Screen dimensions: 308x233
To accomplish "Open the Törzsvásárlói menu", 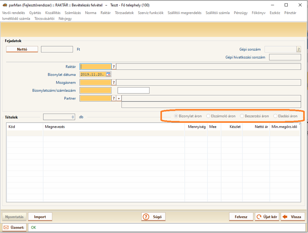I will coord(44,19).
